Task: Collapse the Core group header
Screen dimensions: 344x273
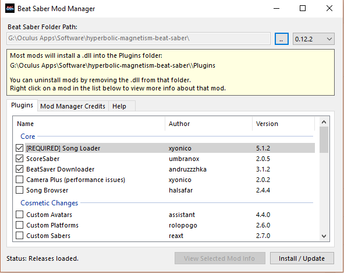Action: (x=28, y=136)
